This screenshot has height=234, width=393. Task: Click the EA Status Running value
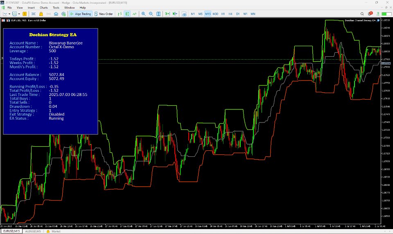(x=56, y=118)
